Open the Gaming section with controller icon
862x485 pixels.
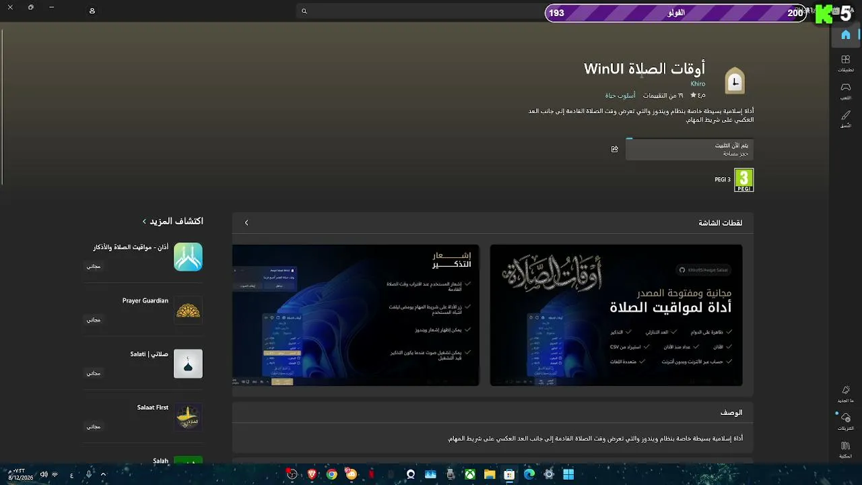tap(846, 91)
